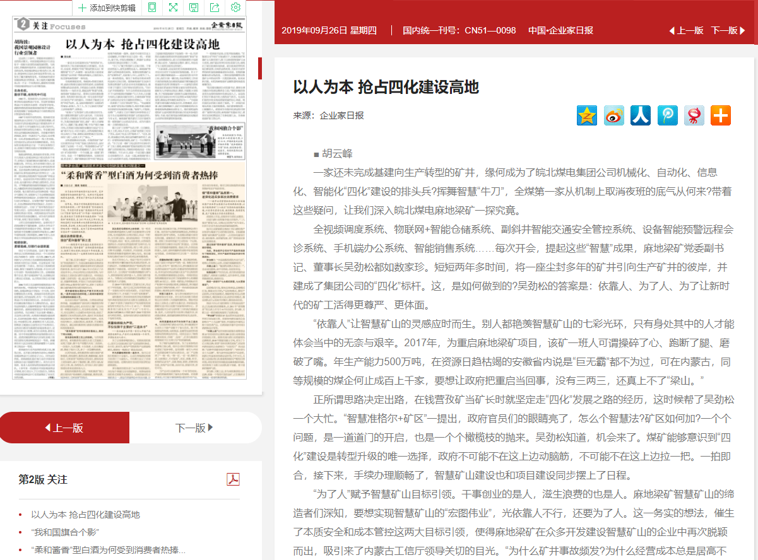Click the newspaper page thumbnail image
Viewport: 758px width, 560px height.
pos(129,205)
